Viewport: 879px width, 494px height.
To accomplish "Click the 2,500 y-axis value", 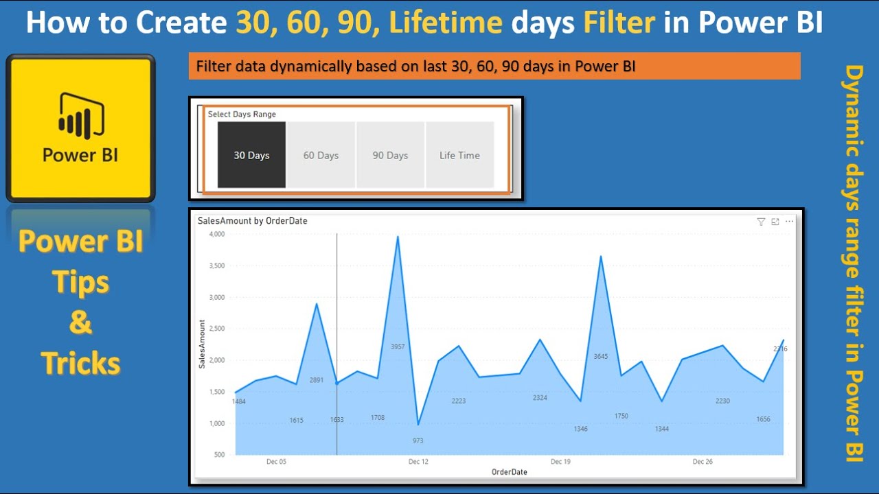I will (216, 329).
